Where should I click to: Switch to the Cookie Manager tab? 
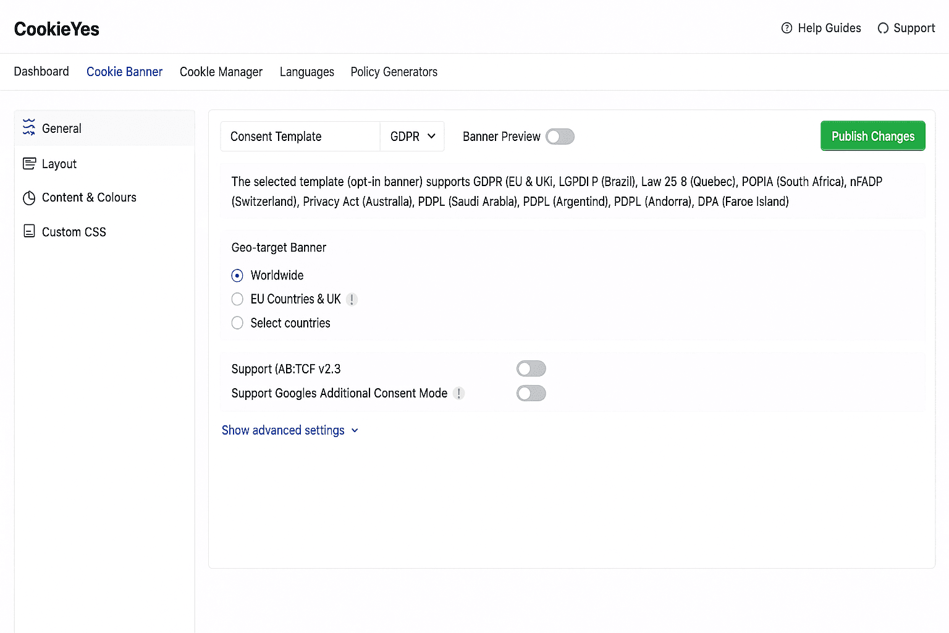pyautogui.click(x=221, y=72)
